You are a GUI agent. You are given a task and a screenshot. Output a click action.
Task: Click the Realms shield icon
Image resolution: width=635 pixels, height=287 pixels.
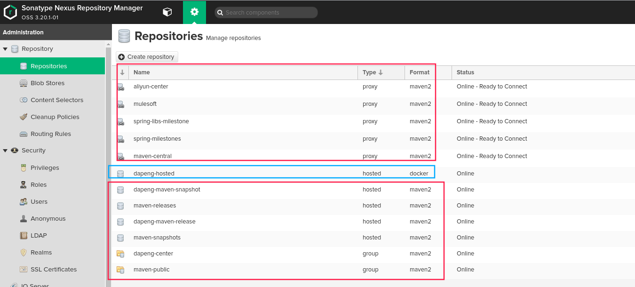24,252
